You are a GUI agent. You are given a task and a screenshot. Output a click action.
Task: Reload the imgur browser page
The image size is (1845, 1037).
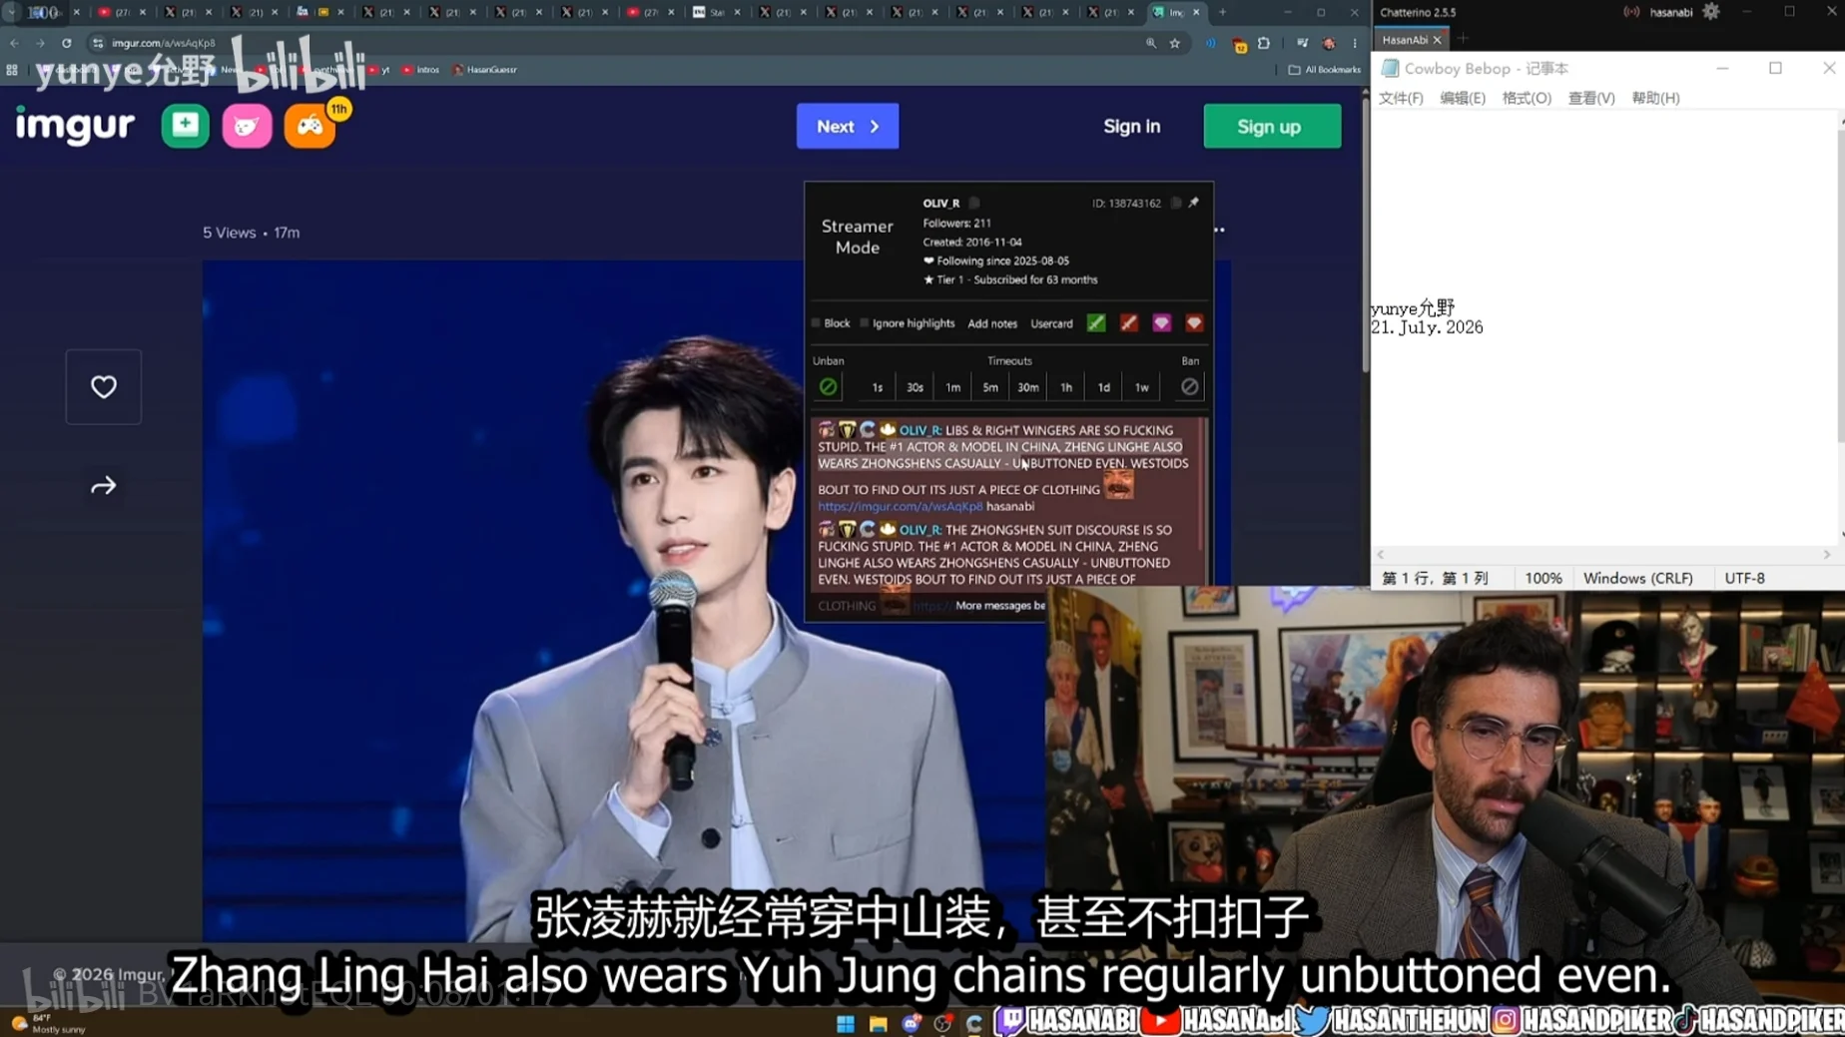(x=66, y=43)
